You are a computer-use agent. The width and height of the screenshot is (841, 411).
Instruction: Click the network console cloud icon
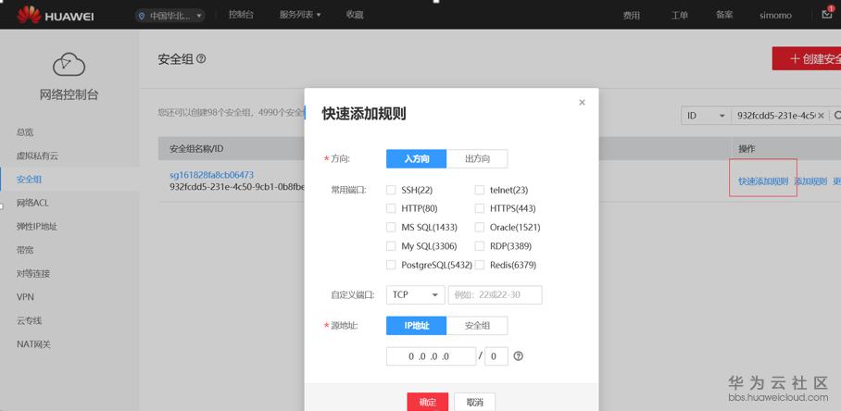click(69, 64)
